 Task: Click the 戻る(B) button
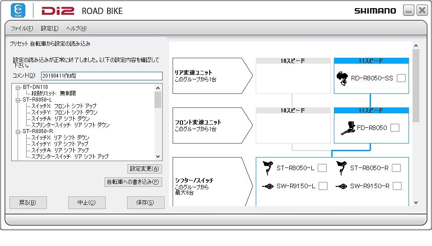[x=28, y=203]
